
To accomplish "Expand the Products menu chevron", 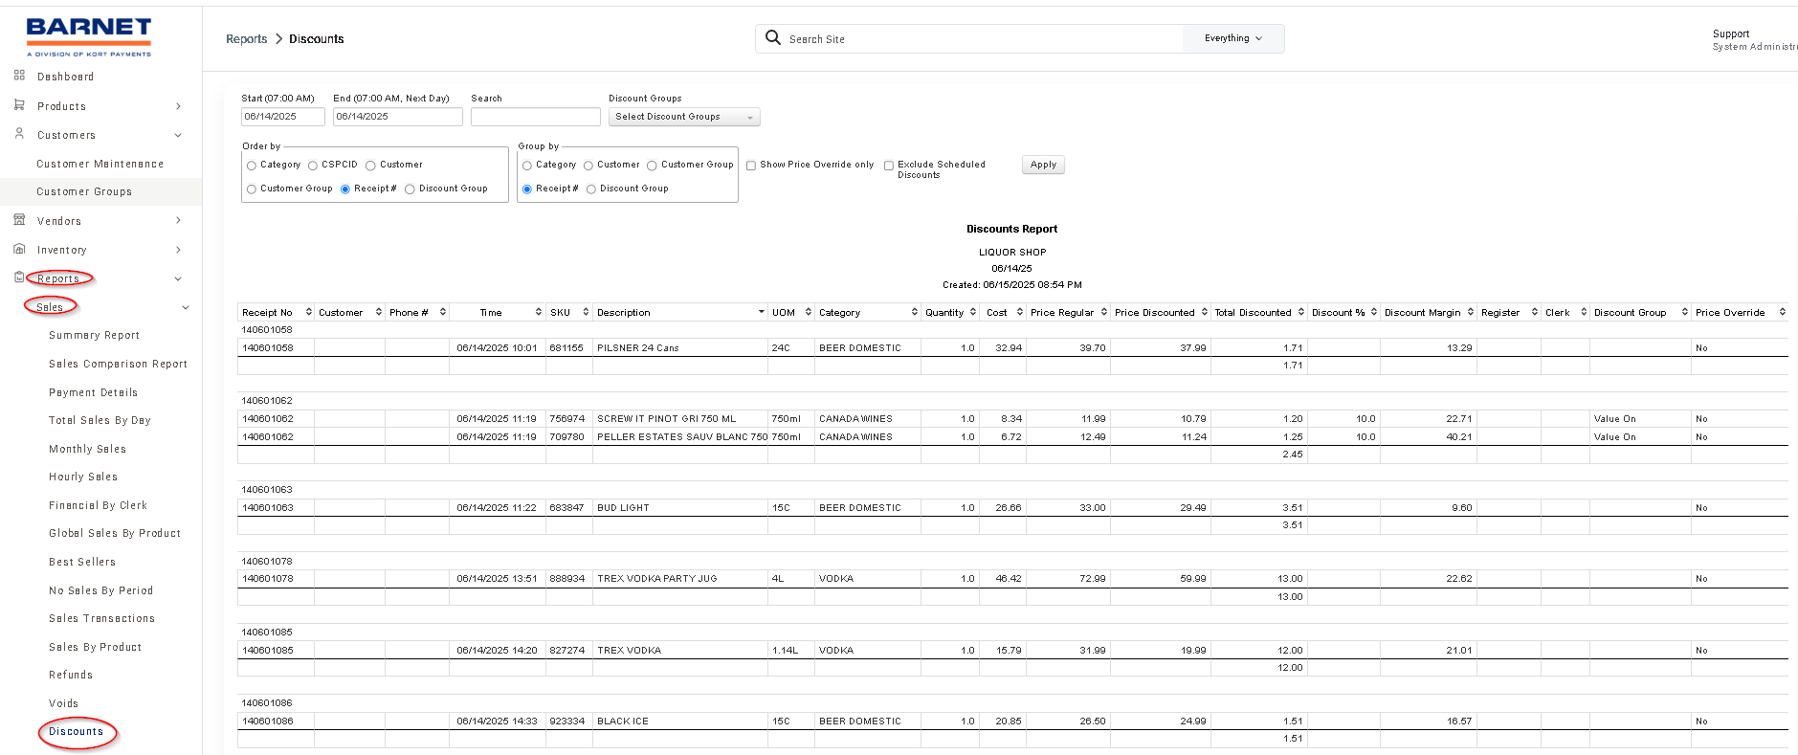I will pos(178,106).
